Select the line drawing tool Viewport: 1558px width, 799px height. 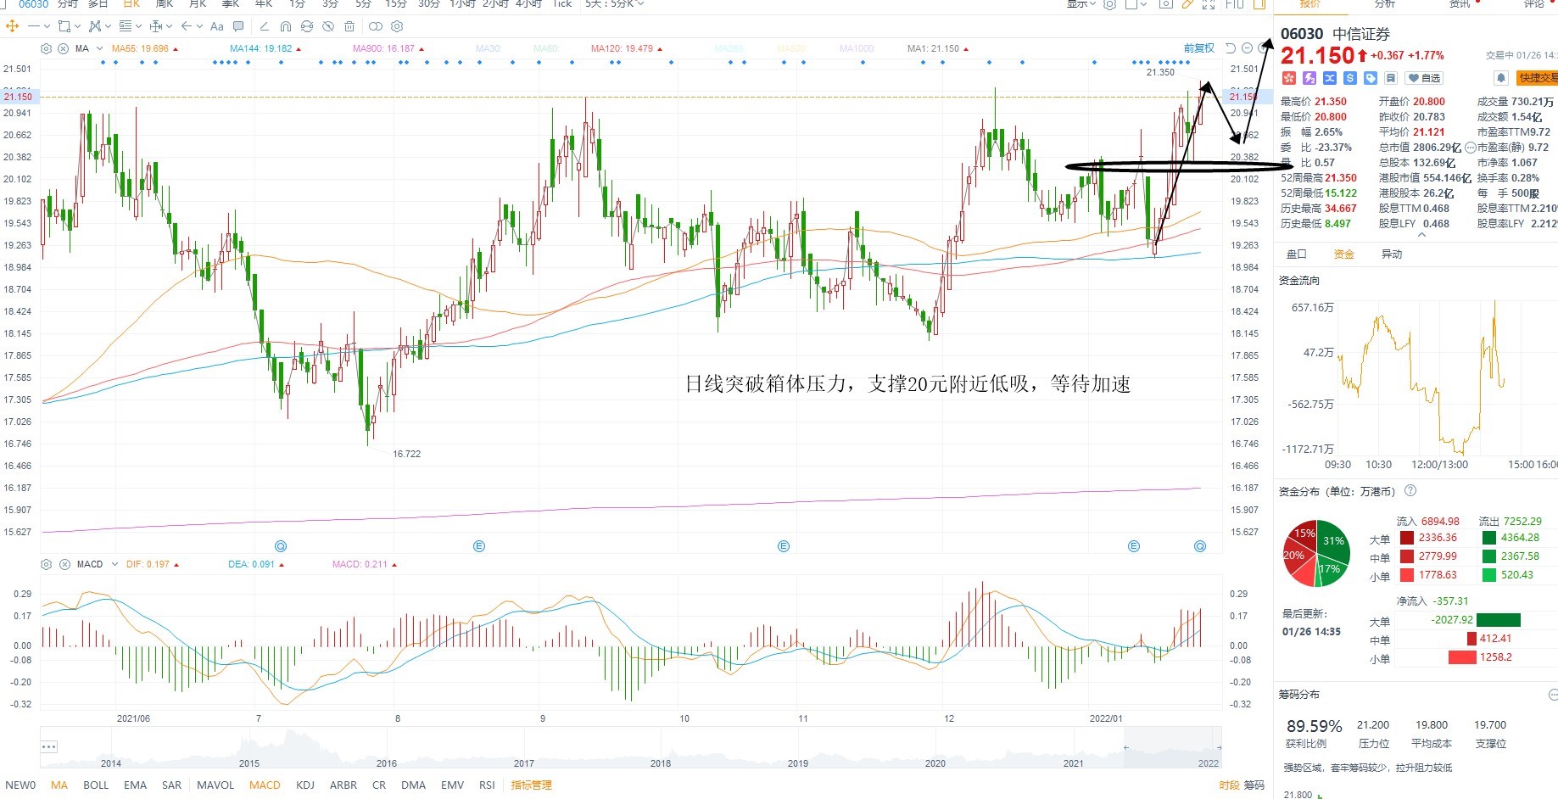tap(34, 26)
